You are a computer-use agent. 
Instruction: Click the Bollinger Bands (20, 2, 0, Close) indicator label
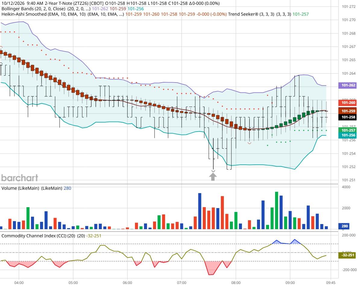(x=34, y=9)
